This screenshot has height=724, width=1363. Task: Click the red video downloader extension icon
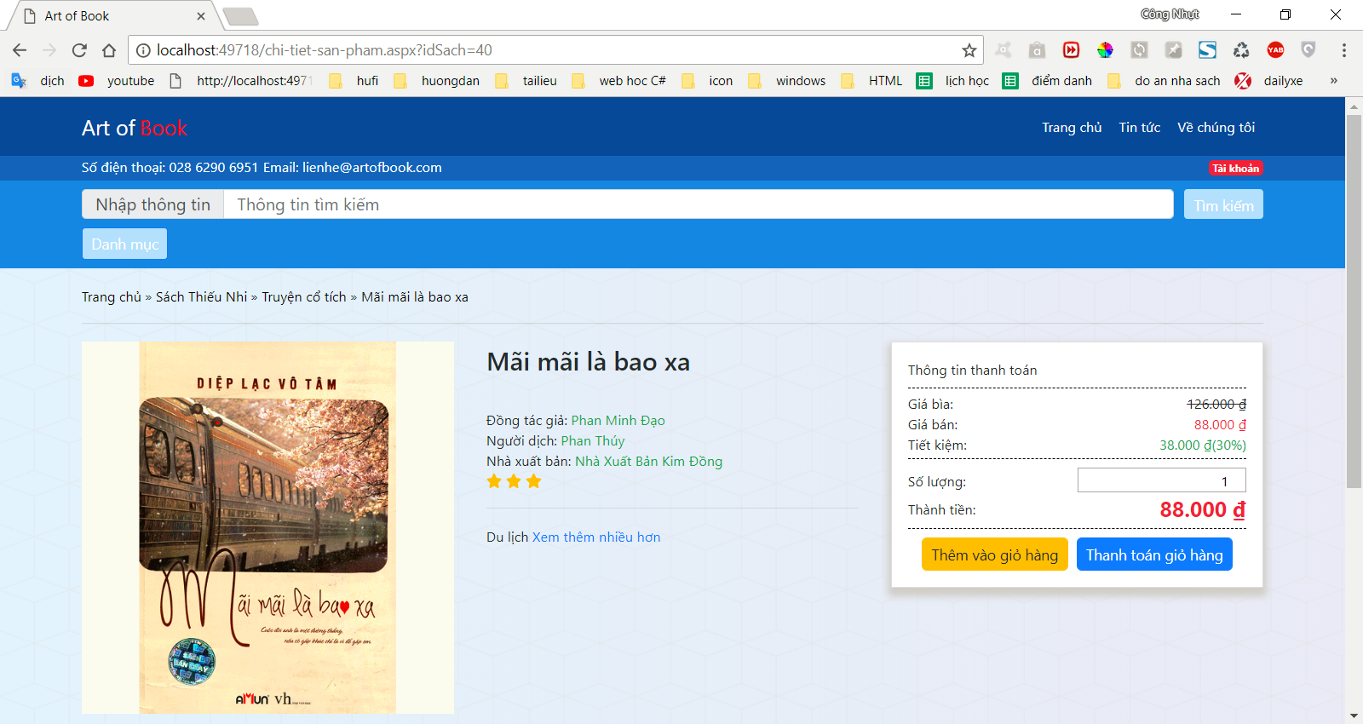1071,50
